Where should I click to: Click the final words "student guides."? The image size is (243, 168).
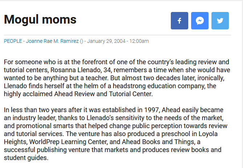(26, 158)
